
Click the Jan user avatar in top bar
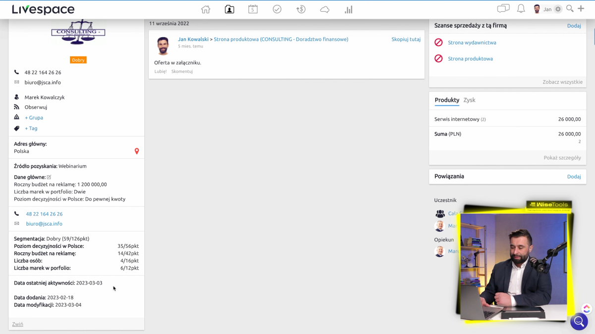pos(536,9)
